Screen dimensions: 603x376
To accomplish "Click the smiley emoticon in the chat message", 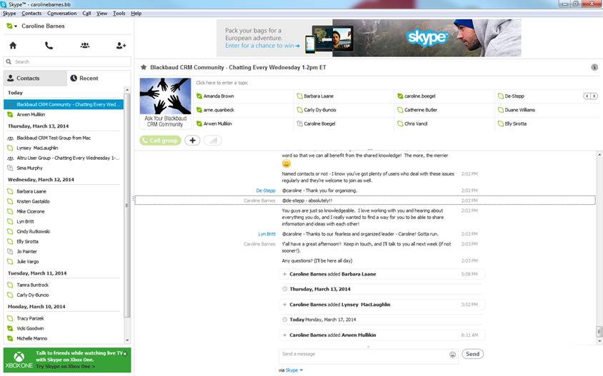I will (286, 164).
